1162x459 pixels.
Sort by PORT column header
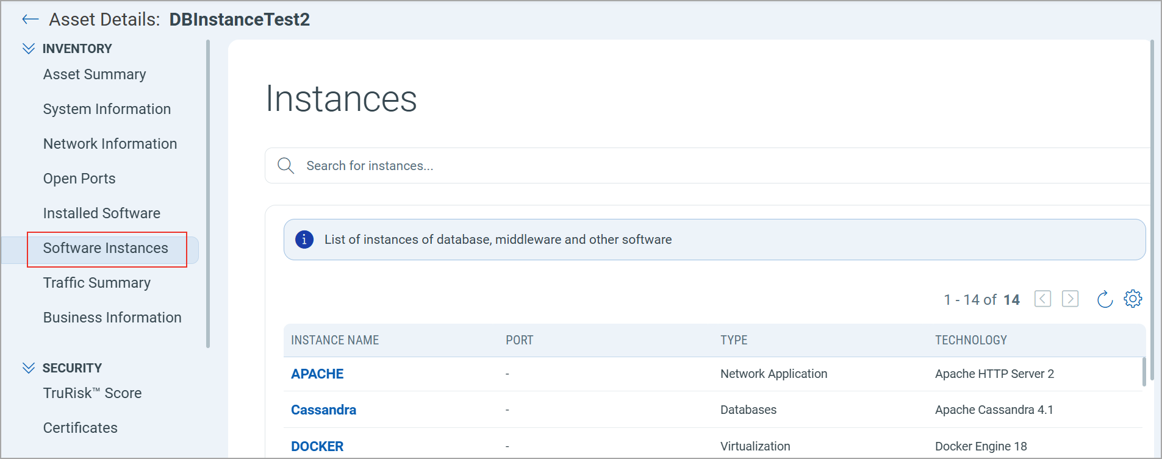[x=519, y=340]
